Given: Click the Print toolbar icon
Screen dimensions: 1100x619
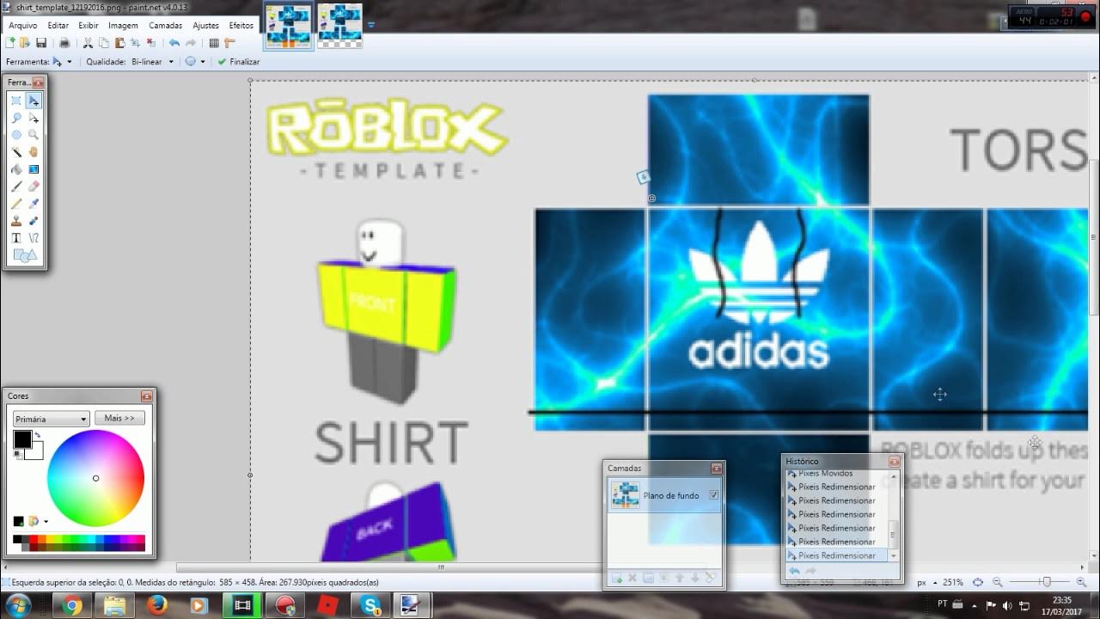Looking at the screenshot, I should tap(64, 43).
